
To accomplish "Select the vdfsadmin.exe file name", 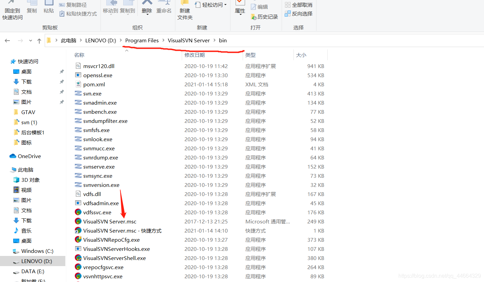I will click(101, 203).
